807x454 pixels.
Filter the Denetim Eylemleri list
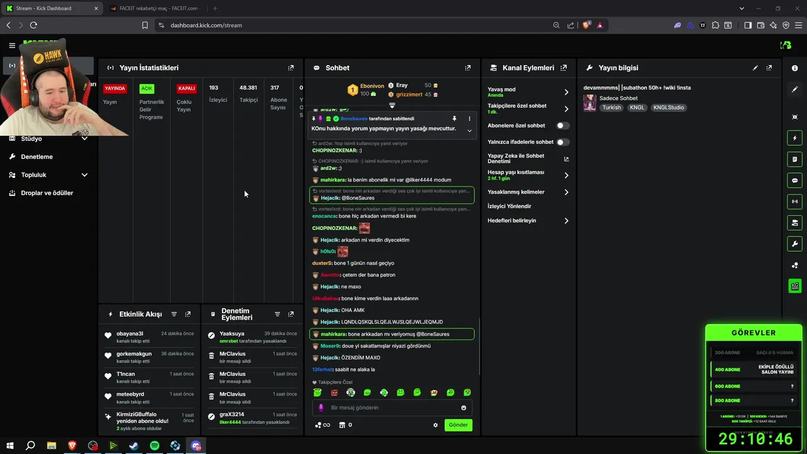277,314
